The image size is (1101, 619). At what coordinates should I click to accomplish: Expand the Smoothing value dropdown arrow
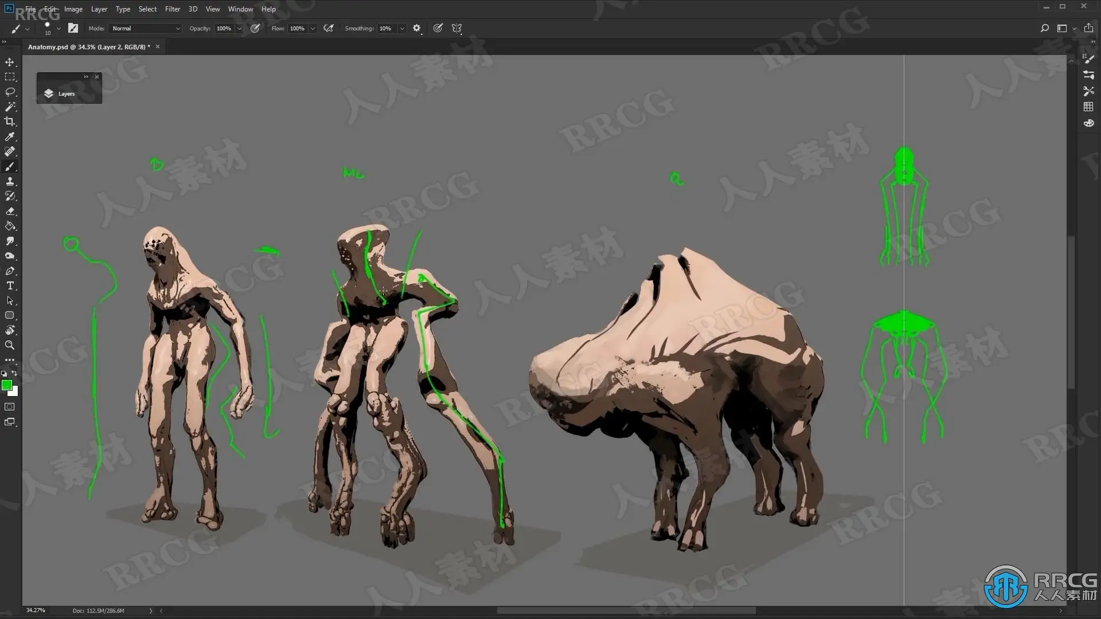click(x=402, y=28)
